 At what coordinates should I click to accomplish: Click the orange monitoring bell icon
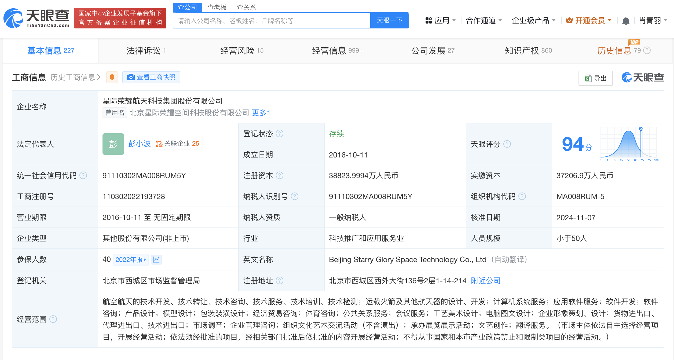click(112, 77)
